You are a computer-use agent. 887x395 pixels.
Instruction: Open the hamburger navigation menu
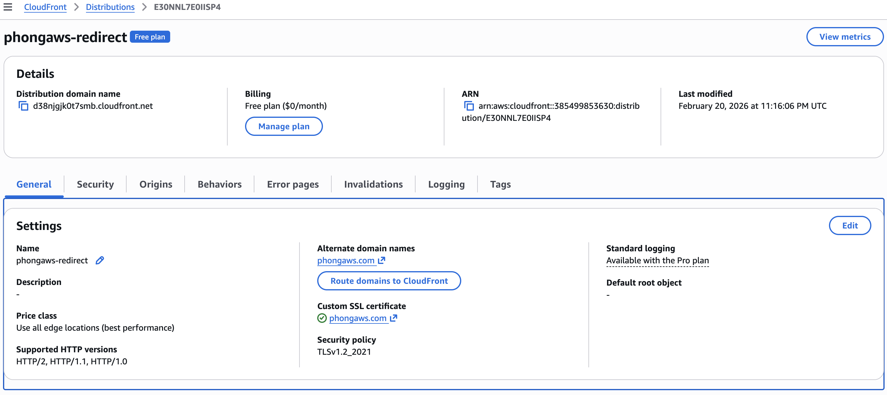coord(8,7)
